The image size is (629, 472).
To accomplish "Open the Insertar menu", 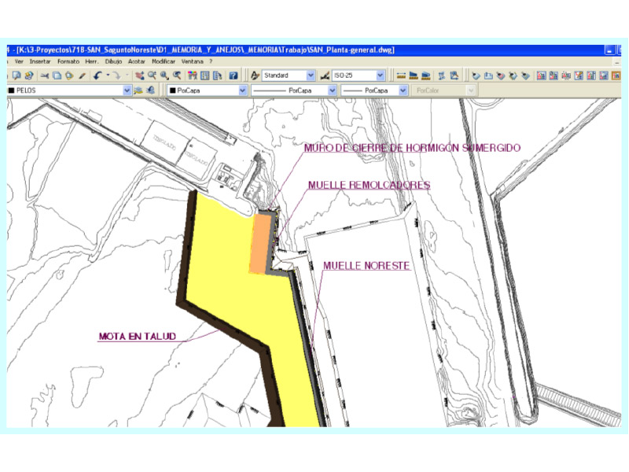I will coord(40,61).
